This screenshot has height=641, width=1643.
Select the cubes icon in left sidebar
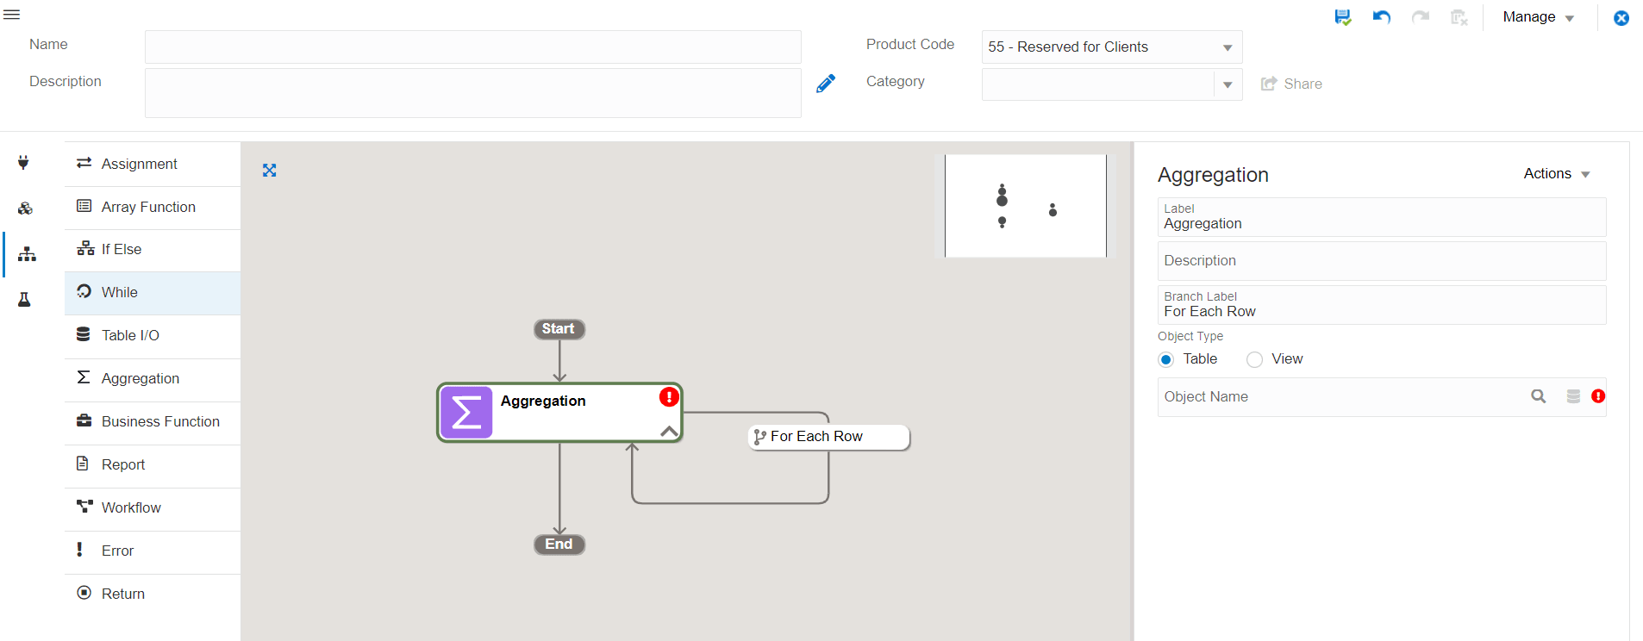[x=25, y=208]
